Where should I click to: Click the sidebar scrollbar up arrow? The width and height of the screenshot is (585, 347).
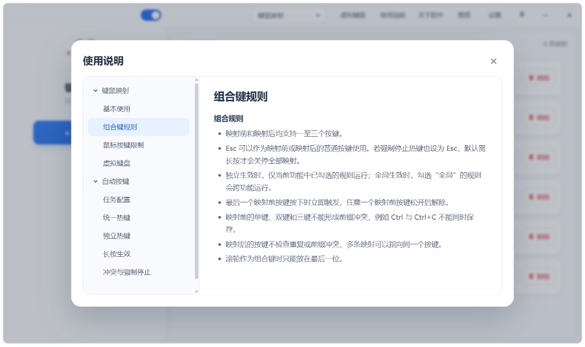click(197, 80)
